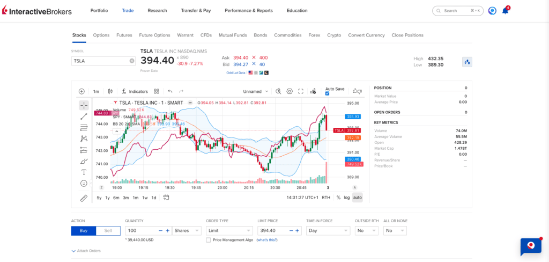Image resolution: width=549 pixels, height=262 pixels.
Task: Click the Interactive Brokers logo
Action: click(x=37, y=11)
